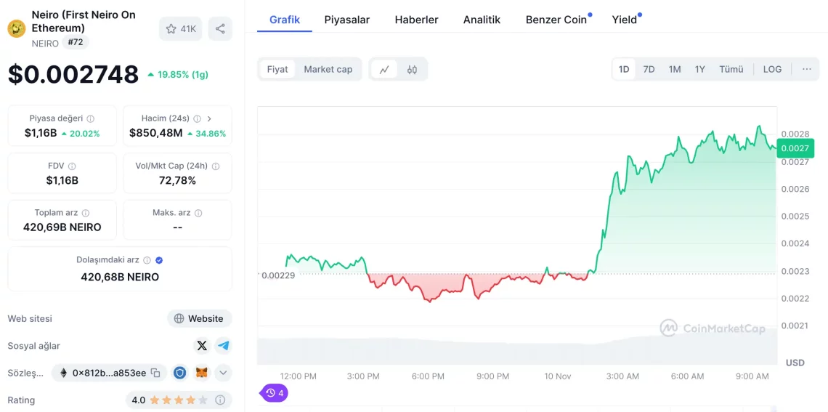Click the blue shield wallet icon

tap(181, 373)
